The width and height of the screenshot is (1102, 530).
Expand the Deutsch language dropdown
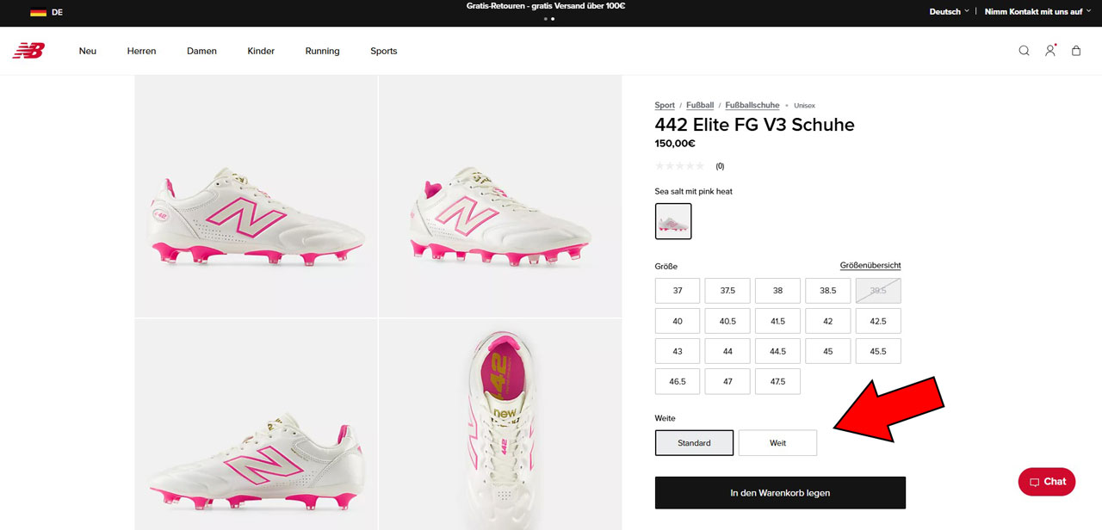(x=949, y=12)
